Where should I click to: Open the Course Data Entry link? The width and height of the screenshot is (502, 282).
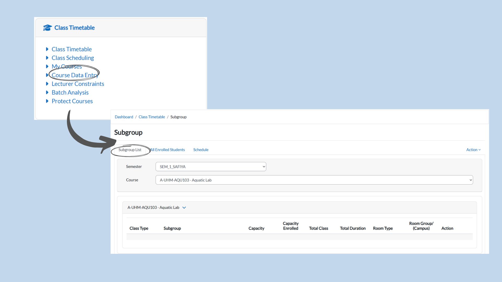coord(75,75)
